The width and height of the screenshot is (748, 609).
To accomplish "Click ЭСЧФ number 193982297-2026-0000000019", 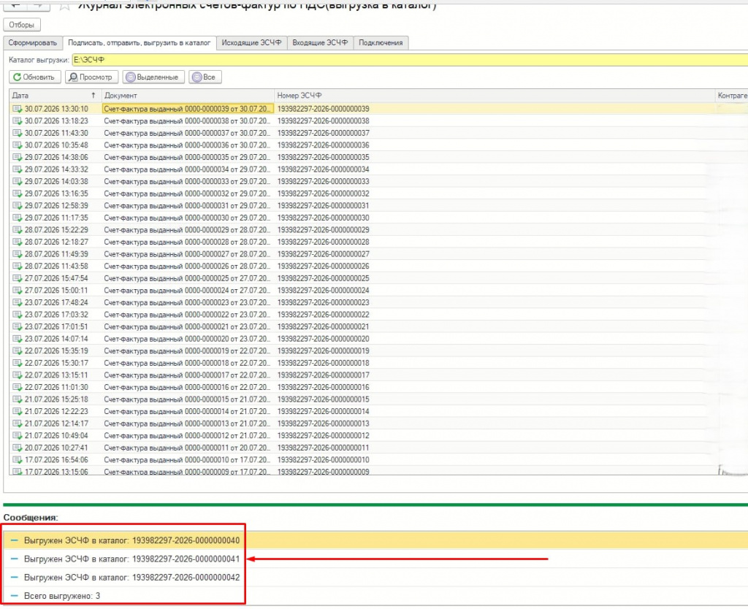I will (324, 351).
